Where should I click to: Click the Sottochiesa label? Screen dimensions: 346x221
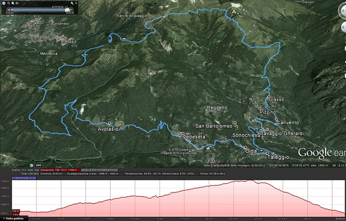point(246,135)
